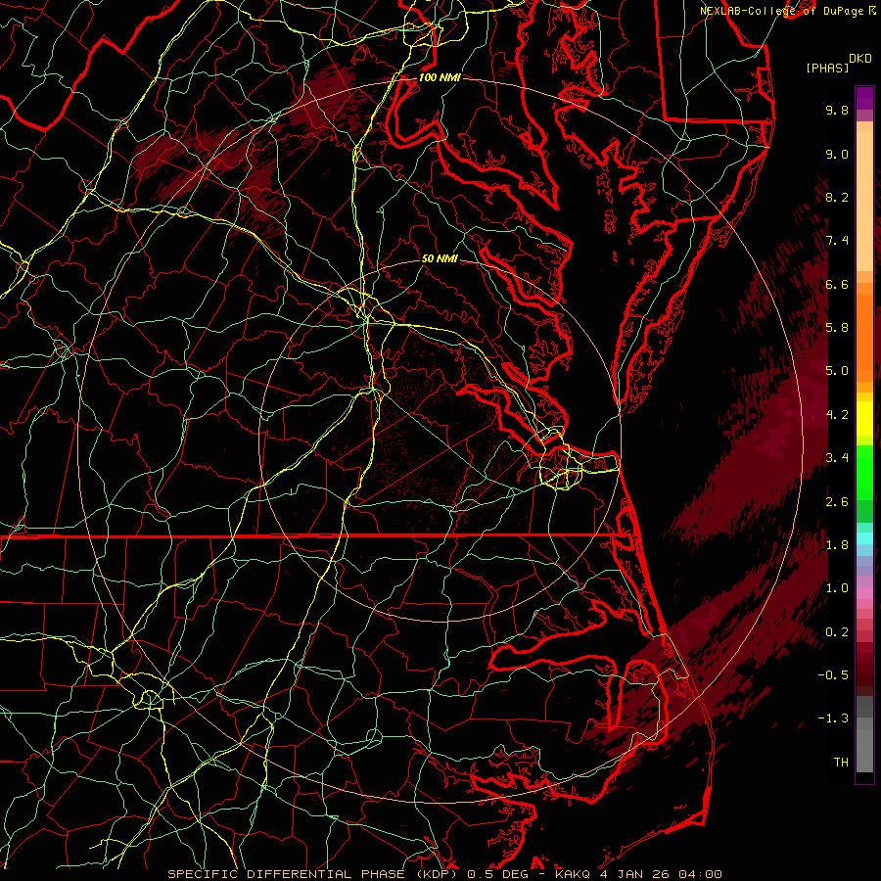Click the 5.8 value on the scale
Image resolution: width=881 pixels, height=881 pixels.
pyautogui.click(x=837, y=328)
